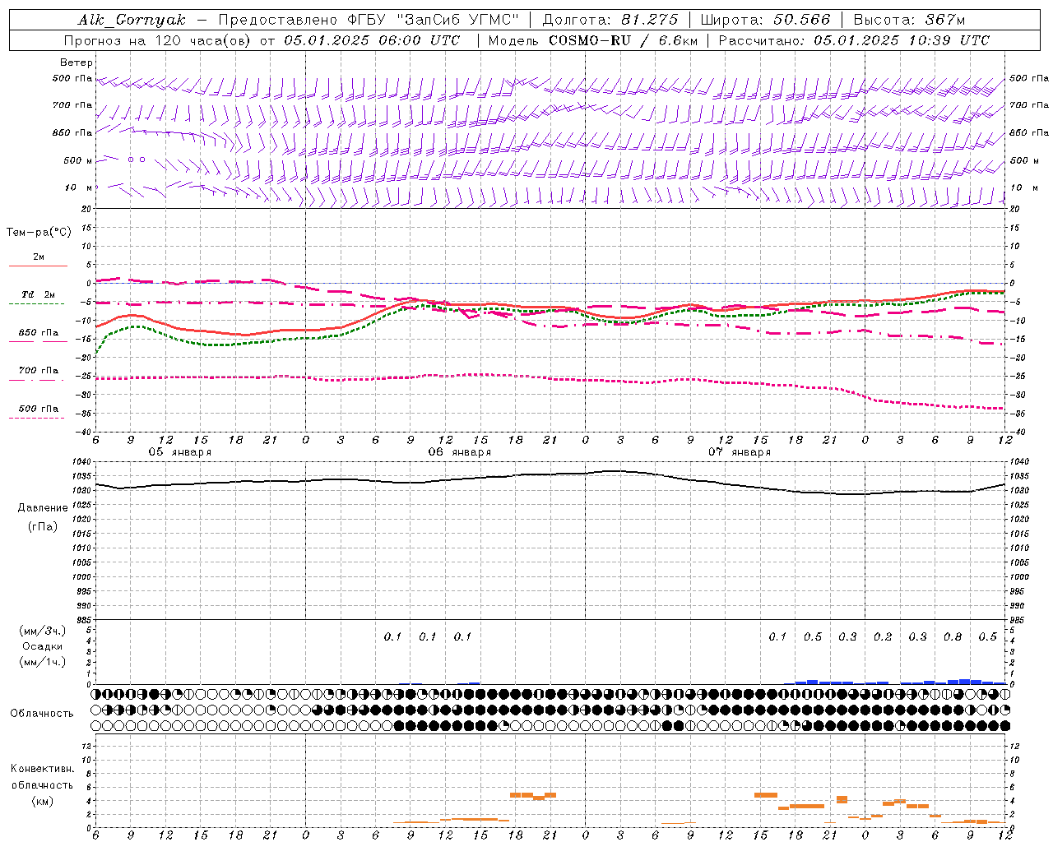Click the date label 05 января
1053x842 pixels.
tap(179, 452)
